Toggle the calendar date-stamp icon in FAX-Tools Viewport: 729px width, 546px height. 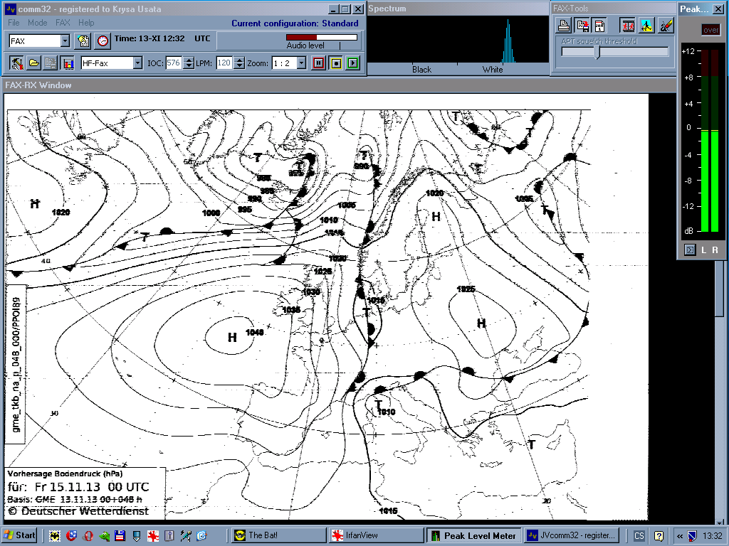point(599,26)
